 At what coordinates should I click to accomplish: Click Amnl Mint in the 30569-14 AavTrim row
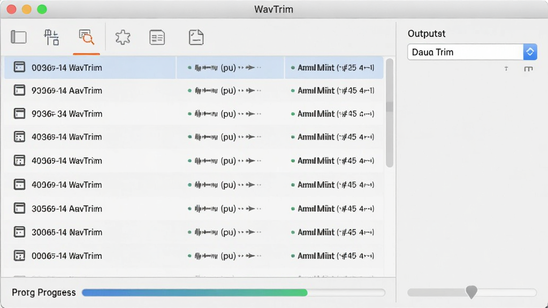click(316, 209)
